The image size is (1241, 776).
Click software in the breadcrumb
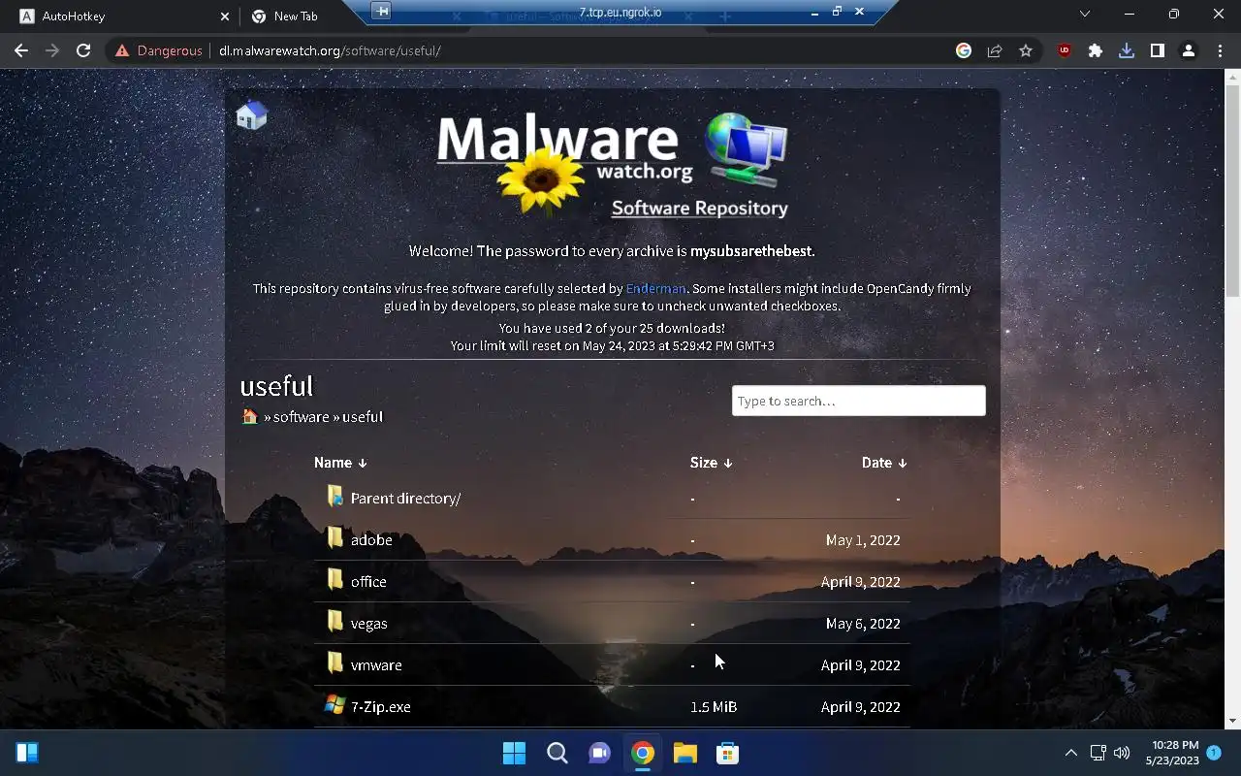[301, 416]
